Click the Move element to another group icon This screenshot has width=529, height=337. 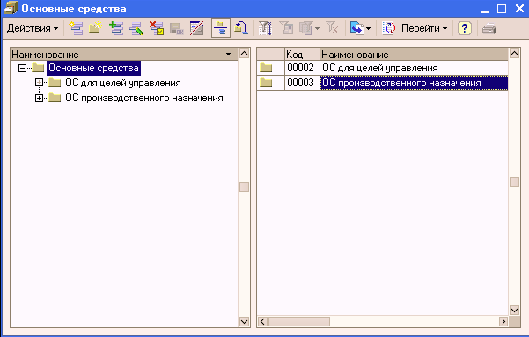pyautogui.click(x=241, y=28)
